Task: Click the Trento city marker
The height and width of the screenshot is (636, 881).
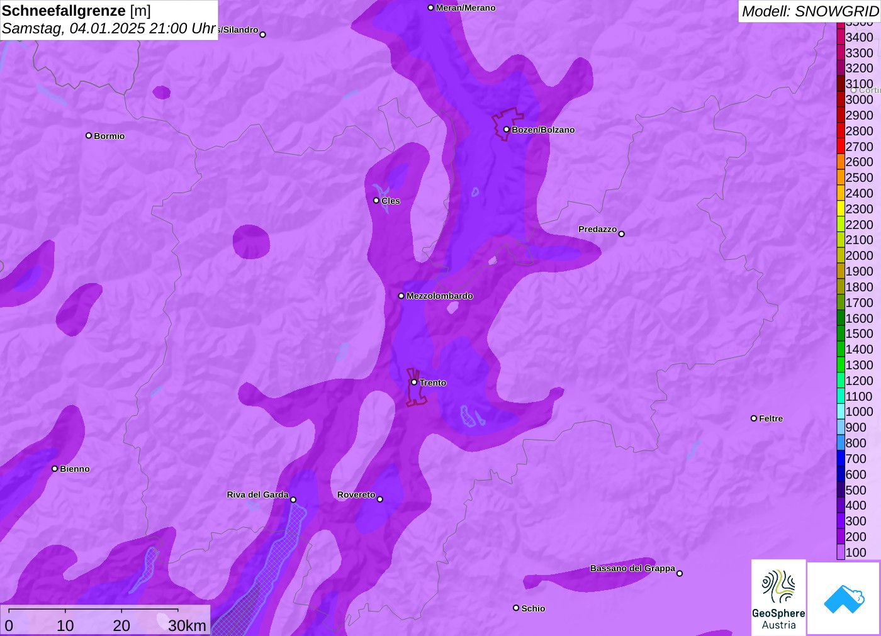Action: pos(414,382)
